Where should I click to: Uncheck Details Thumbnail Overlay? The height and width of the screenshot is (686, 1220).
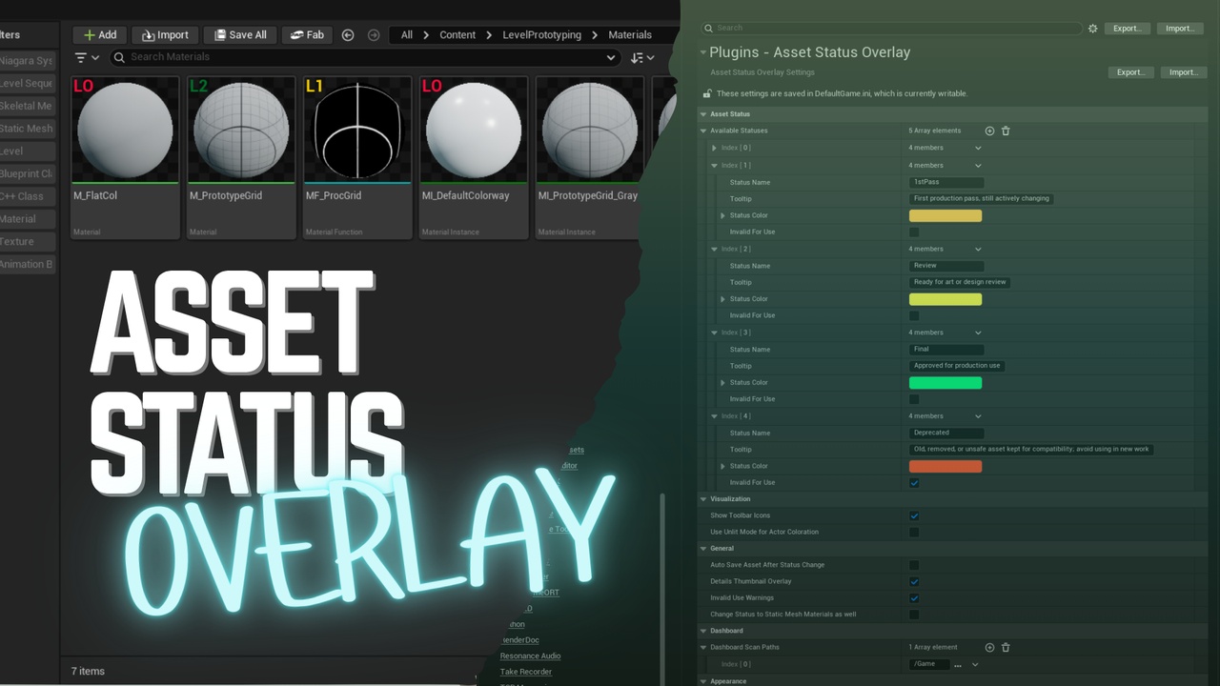point(914,581)
